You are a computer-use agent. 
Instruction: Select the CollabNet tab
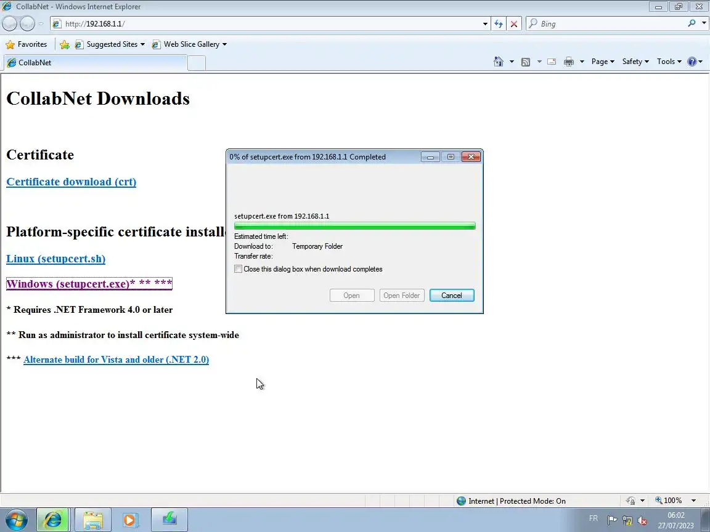point(96,62)
